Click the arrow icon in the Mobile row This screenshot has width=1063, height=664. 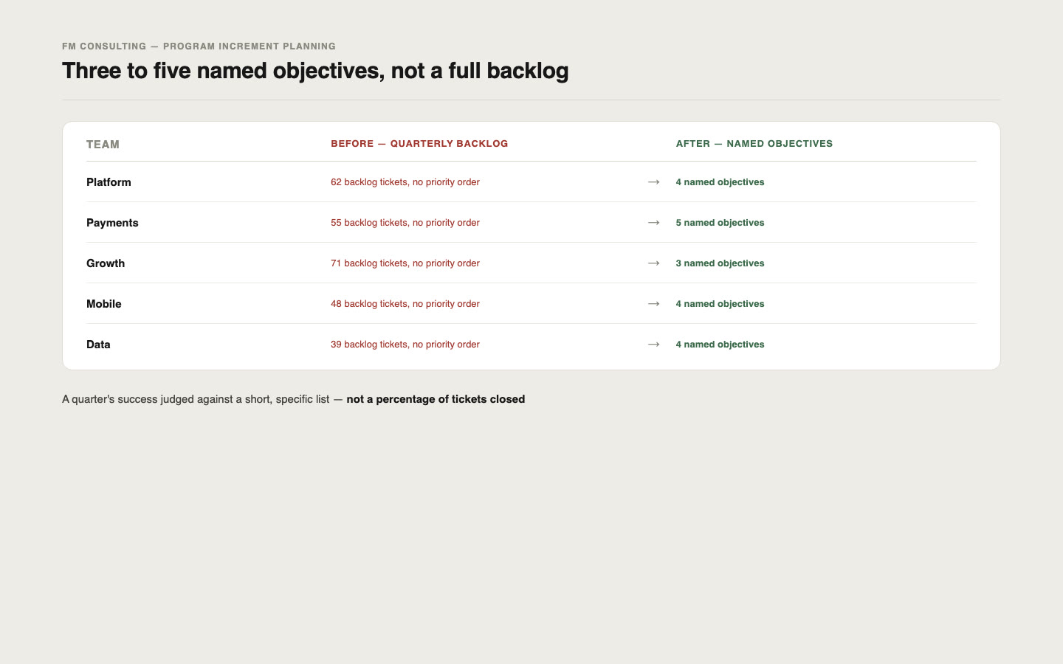click(x=653, y=304)
